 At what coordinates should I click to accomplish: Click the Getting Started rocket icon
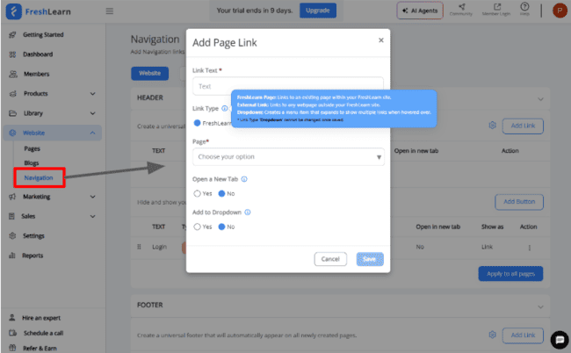click(13, 35)
